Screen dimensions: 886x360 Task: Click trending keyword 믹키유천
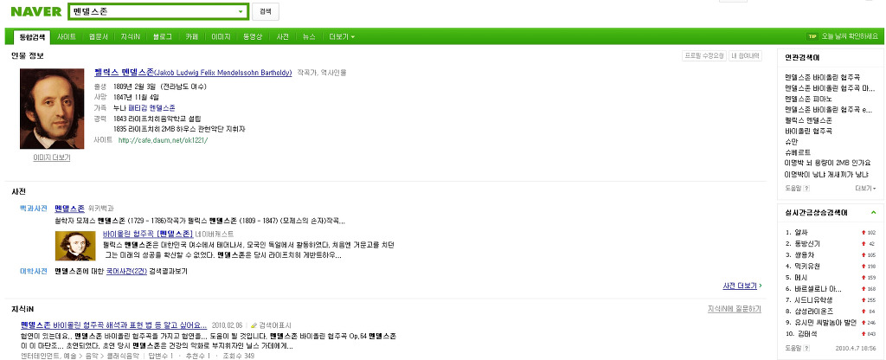point(807,267)
